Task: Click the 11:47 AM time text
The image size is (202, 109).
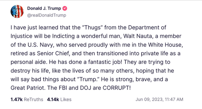Action: click(x=174, y=99)
